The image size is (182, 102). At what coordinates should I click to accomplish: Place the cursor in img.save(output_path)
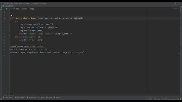[31, 31]
